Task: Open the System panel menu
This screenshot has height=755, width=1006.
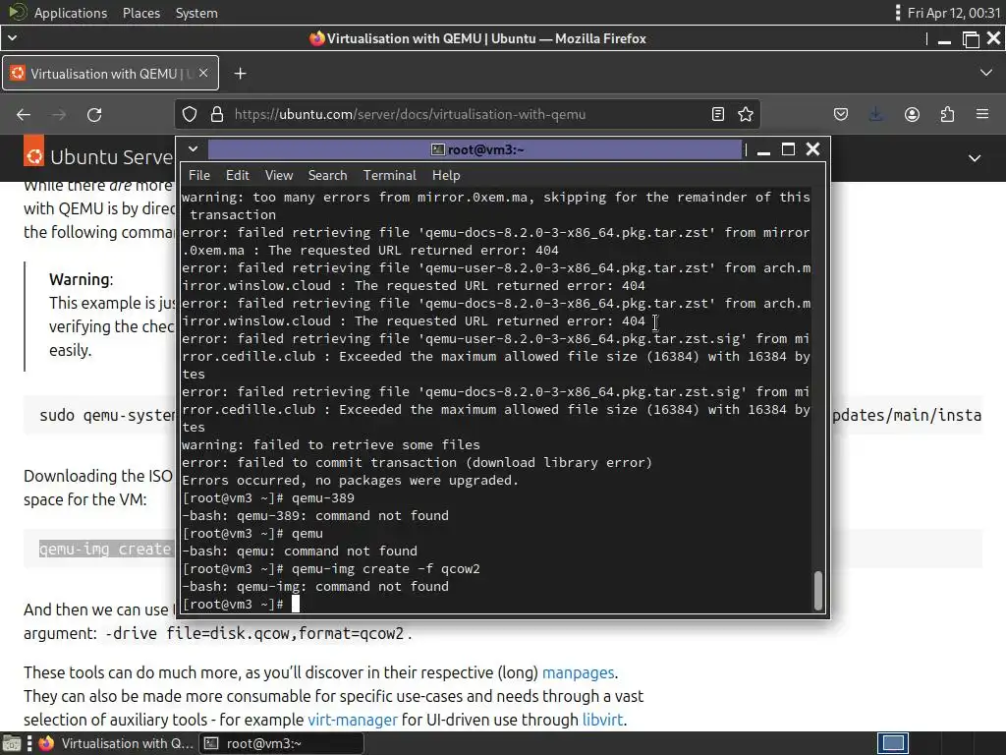Action: tap(196, 13)
